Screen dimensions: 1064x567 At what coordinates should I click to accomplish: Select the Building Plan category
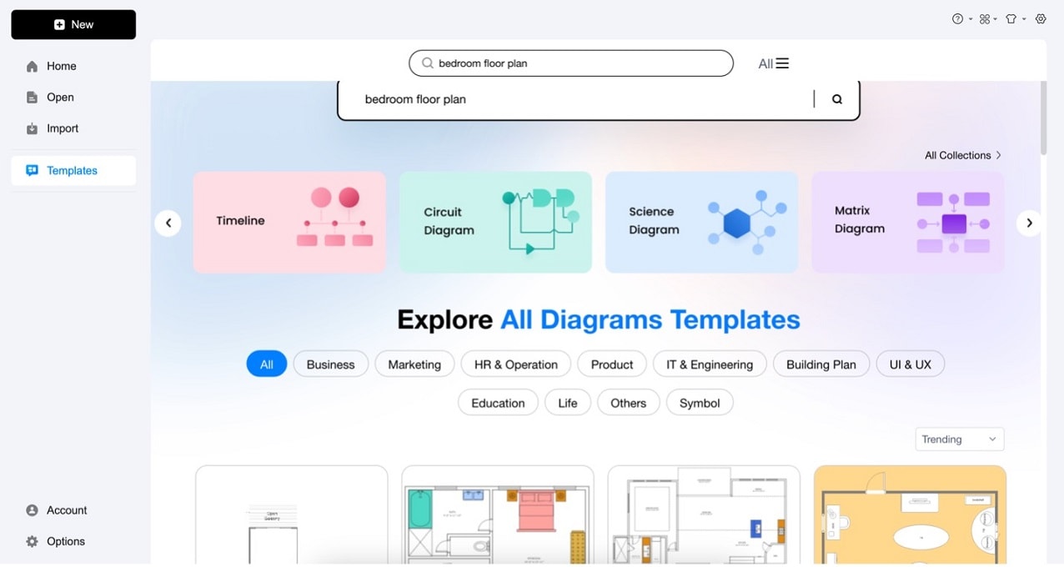pyautogui.click(x=821, y=364)
